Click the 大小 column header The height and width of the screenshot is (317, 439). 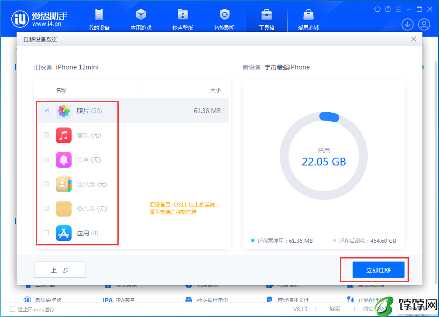pos(215,90)
